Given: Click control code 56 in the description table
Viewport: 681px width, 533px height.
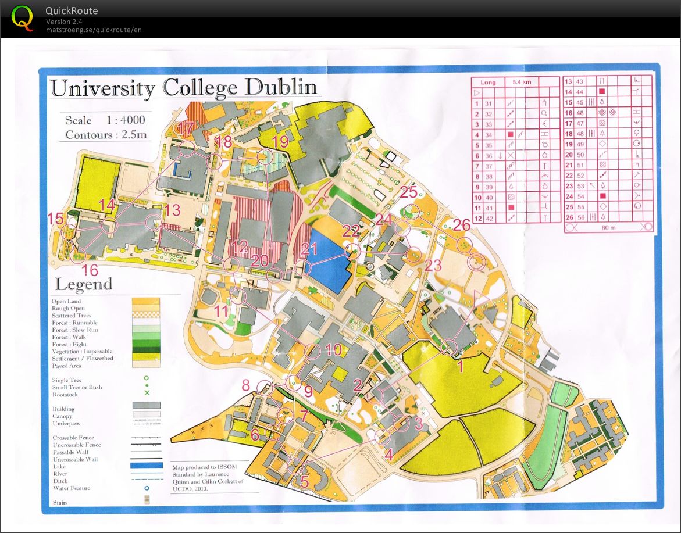Looking at the screenshot, I should pos(580,217).
